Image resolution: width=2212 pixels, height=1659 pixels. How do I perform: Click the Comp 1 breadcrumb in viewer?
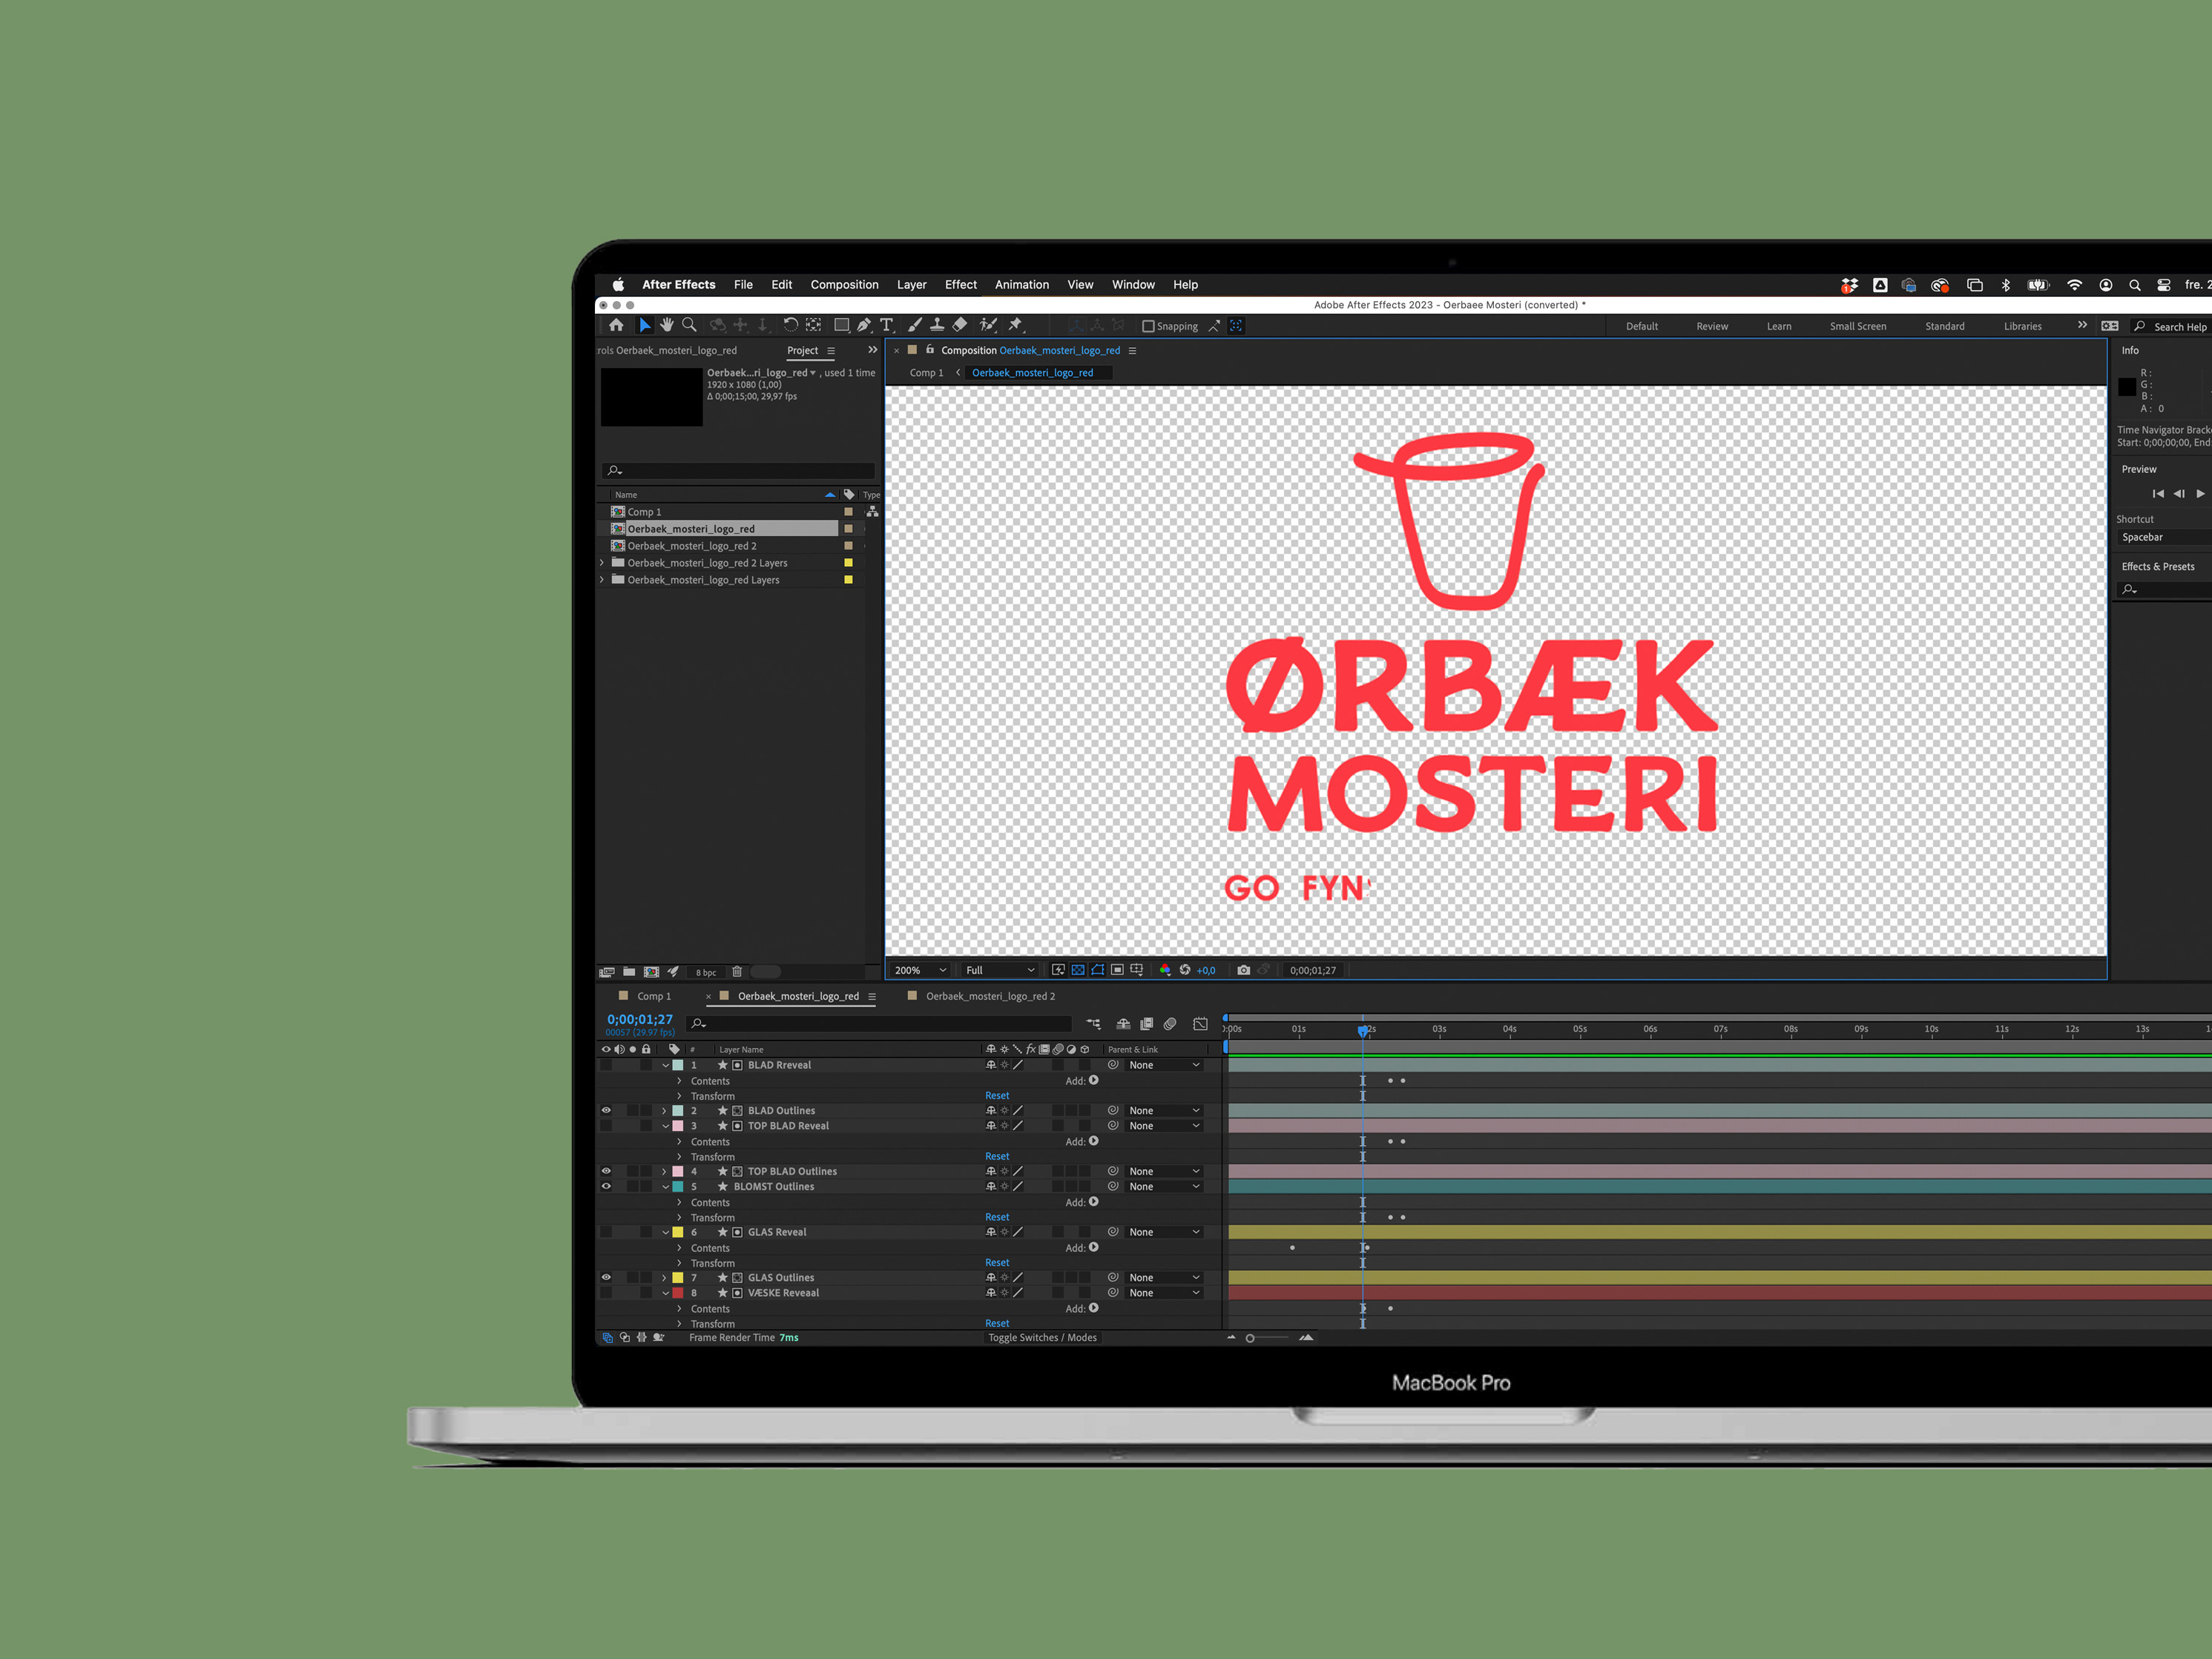[926, 373]
